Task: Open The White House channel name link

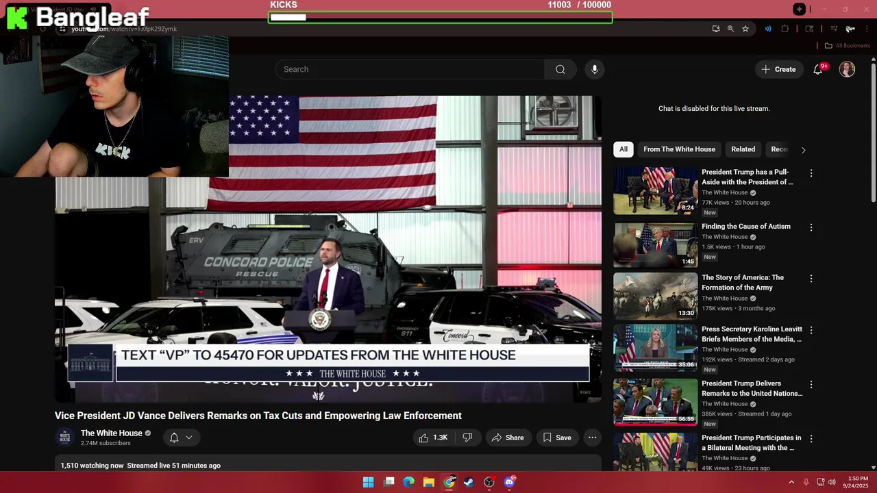Action: (112, 433)
